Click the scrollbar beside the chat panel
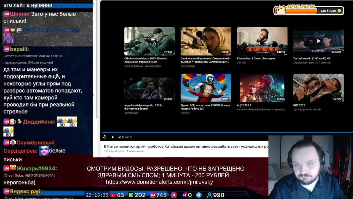 (97, 59)
